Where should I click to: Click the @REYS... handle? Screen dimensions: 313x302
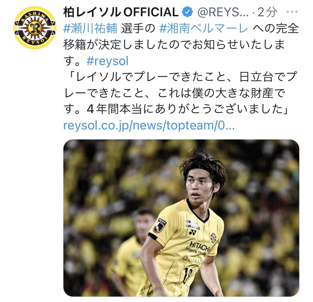[x=223, y=12]
